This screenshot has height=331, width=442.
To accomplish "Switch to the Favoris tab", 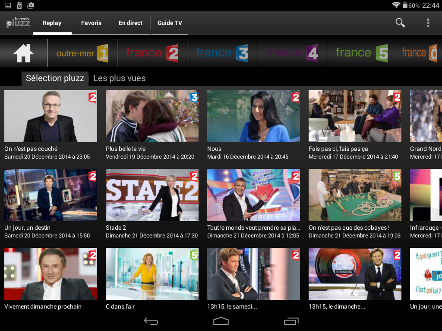I will (91, 23).
